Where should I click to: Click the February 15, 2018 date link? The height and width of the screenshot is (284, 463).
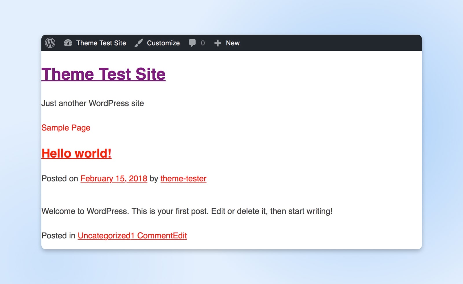pos(114,178)
